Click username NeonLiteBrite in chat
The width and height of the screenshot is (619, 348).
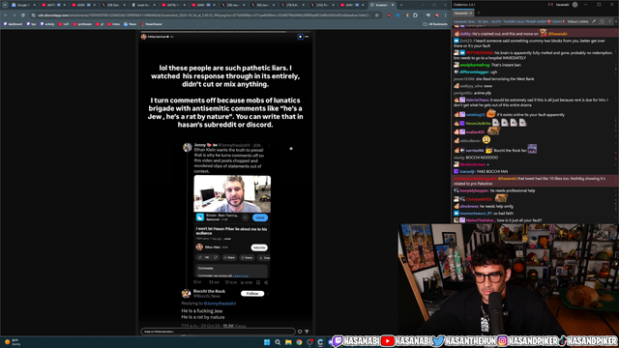[478, 123]
